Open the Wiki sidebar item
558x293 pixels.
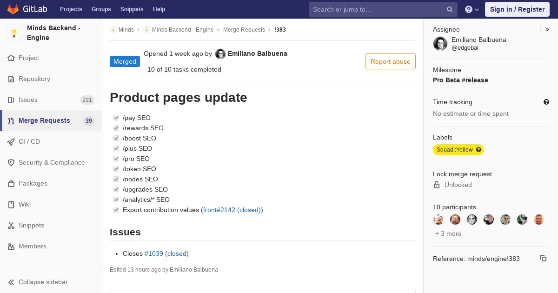[x=51, y=205]
